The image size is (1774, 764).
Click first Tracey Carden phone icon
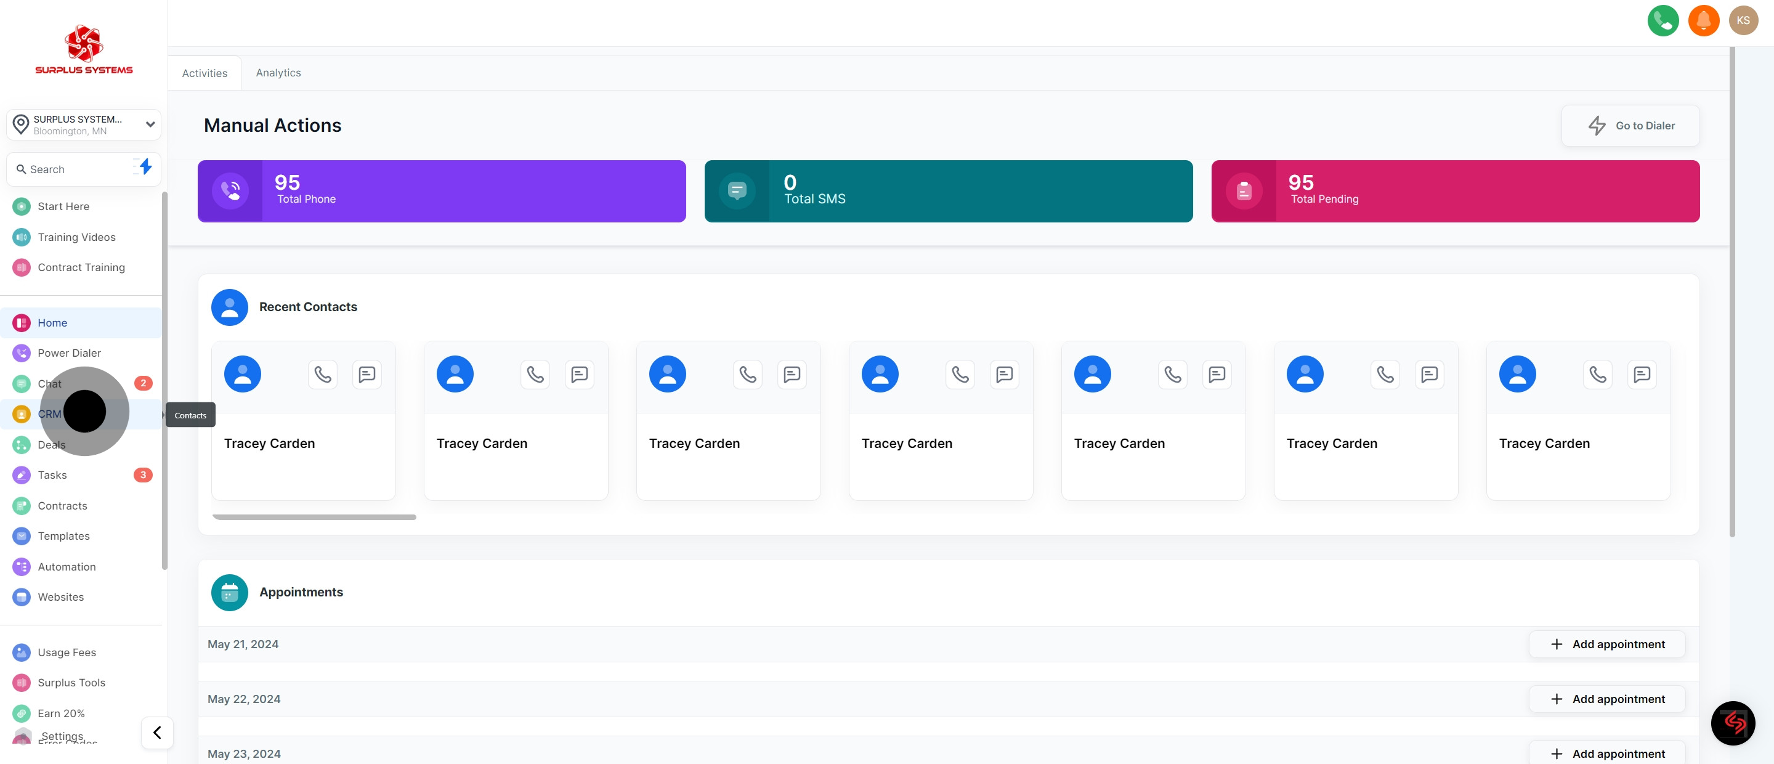[322, 374]
